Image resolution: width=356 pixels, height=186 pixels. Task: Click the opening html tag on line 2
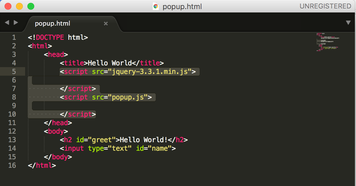(x=40, y=46)
